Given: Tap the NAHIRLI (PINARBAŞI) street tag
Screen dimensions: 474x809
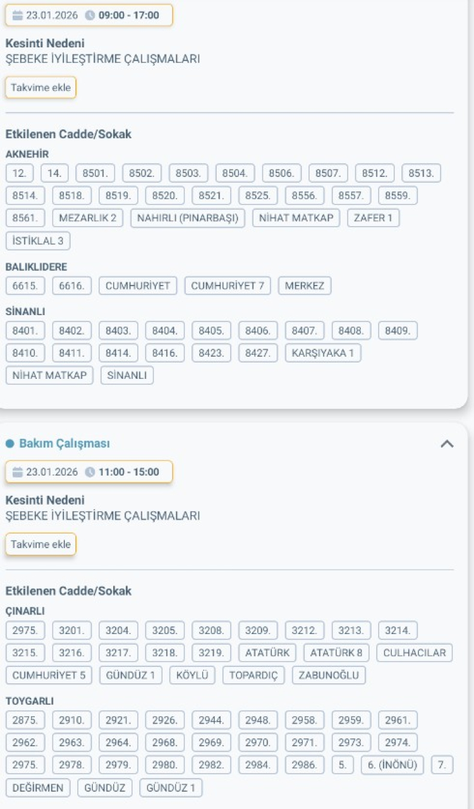Looking at the screenshot, I should pyautogui.click(x=188, y=219).
